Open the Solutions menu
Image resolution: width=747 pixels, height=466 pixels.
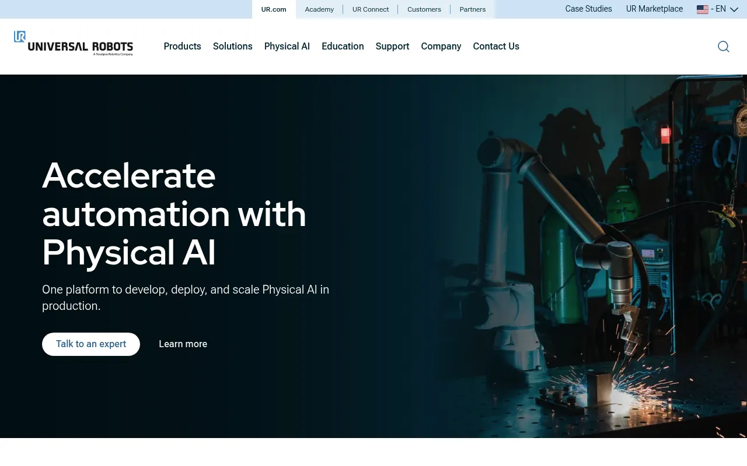pos(233,46)
